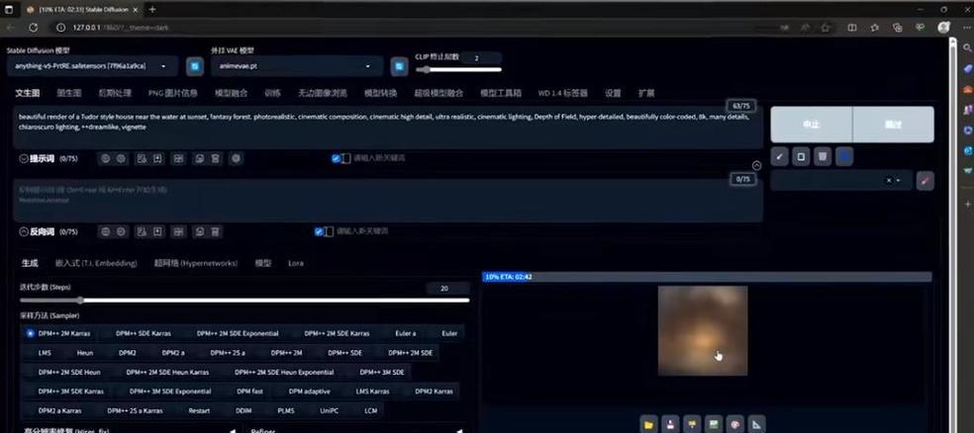Open the 模型融合 tab
The height and width of the screenshot is (433, 974).
click(231, 93)
